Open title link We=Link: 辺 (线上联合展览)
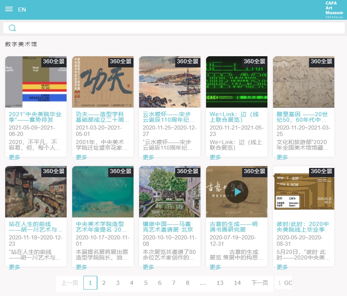 click(x=234, y=117)
